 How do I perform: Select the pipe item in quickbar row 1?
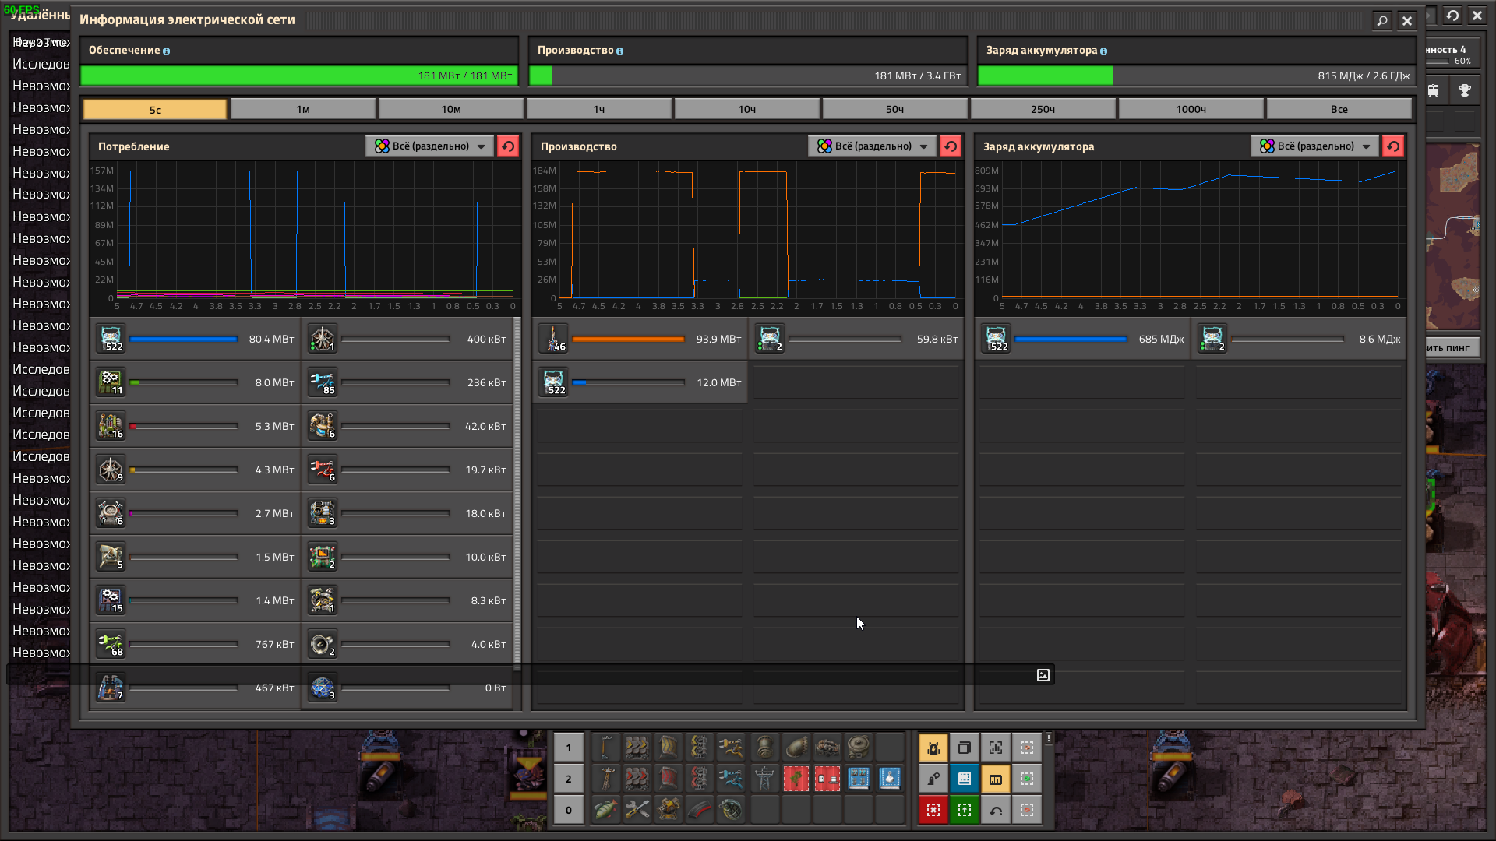pyautogui.click(x=765, y=748)
